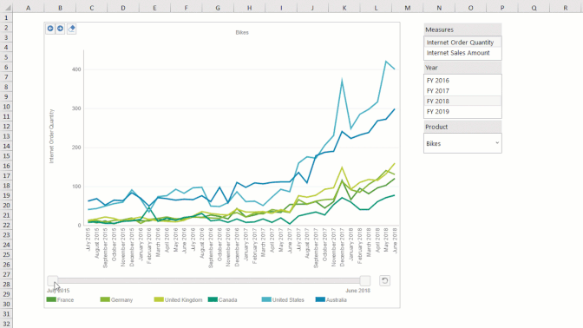Image resolution: width=583 pixels, height=328 pixels.
Task: Select Internet Order Quantity measure
Action: (x=462, y=43)
